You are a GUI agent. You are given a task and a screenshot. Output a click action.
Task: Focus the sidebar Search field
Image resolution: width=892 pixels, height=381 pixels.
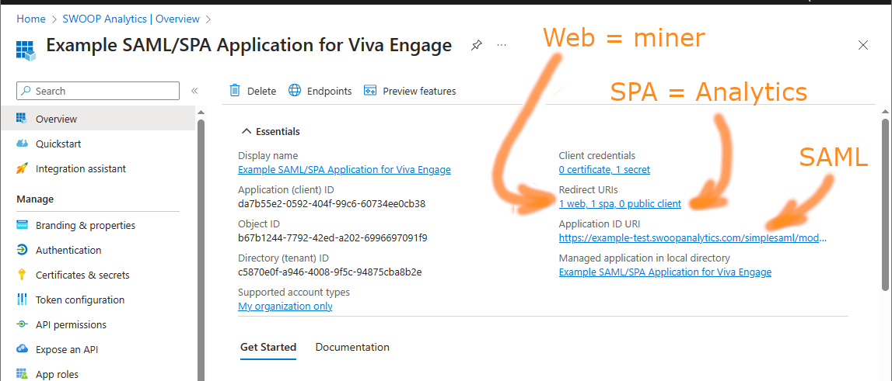click(98, 91)
